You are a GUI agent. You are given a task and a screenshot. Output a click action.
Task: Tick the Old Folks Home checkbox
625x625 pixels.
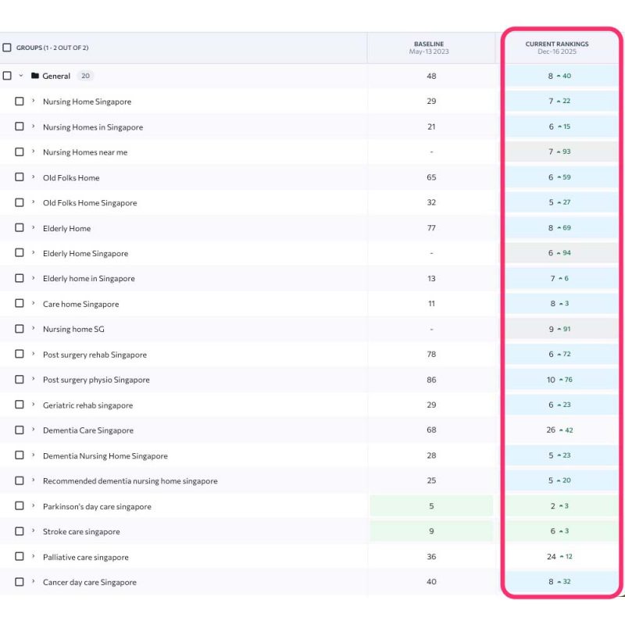[x=20, y=177]
